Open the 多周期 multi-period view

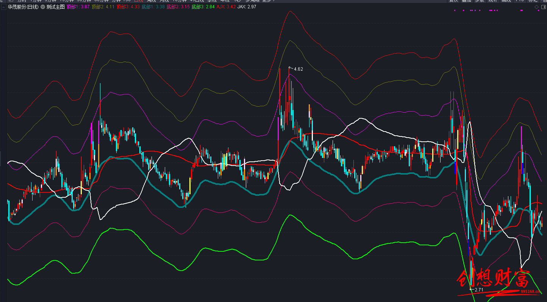253,1
